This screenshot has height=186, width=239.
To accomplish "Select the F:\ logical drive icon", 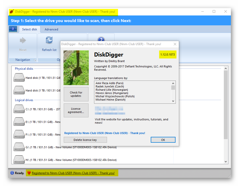I will pos(19,134).
